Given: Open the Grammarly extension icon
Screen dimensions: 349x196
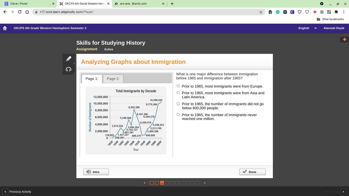Looking at the screenshot, I should click(278, 12).
